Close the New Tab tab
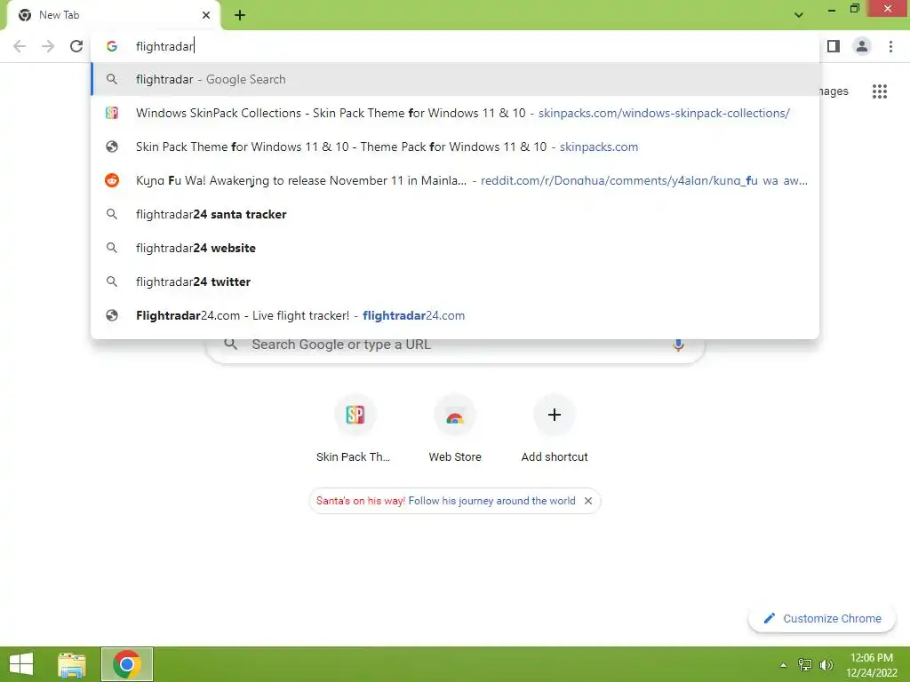The width and height of the screenshot is (910, 682). click(x=206, y=15)
